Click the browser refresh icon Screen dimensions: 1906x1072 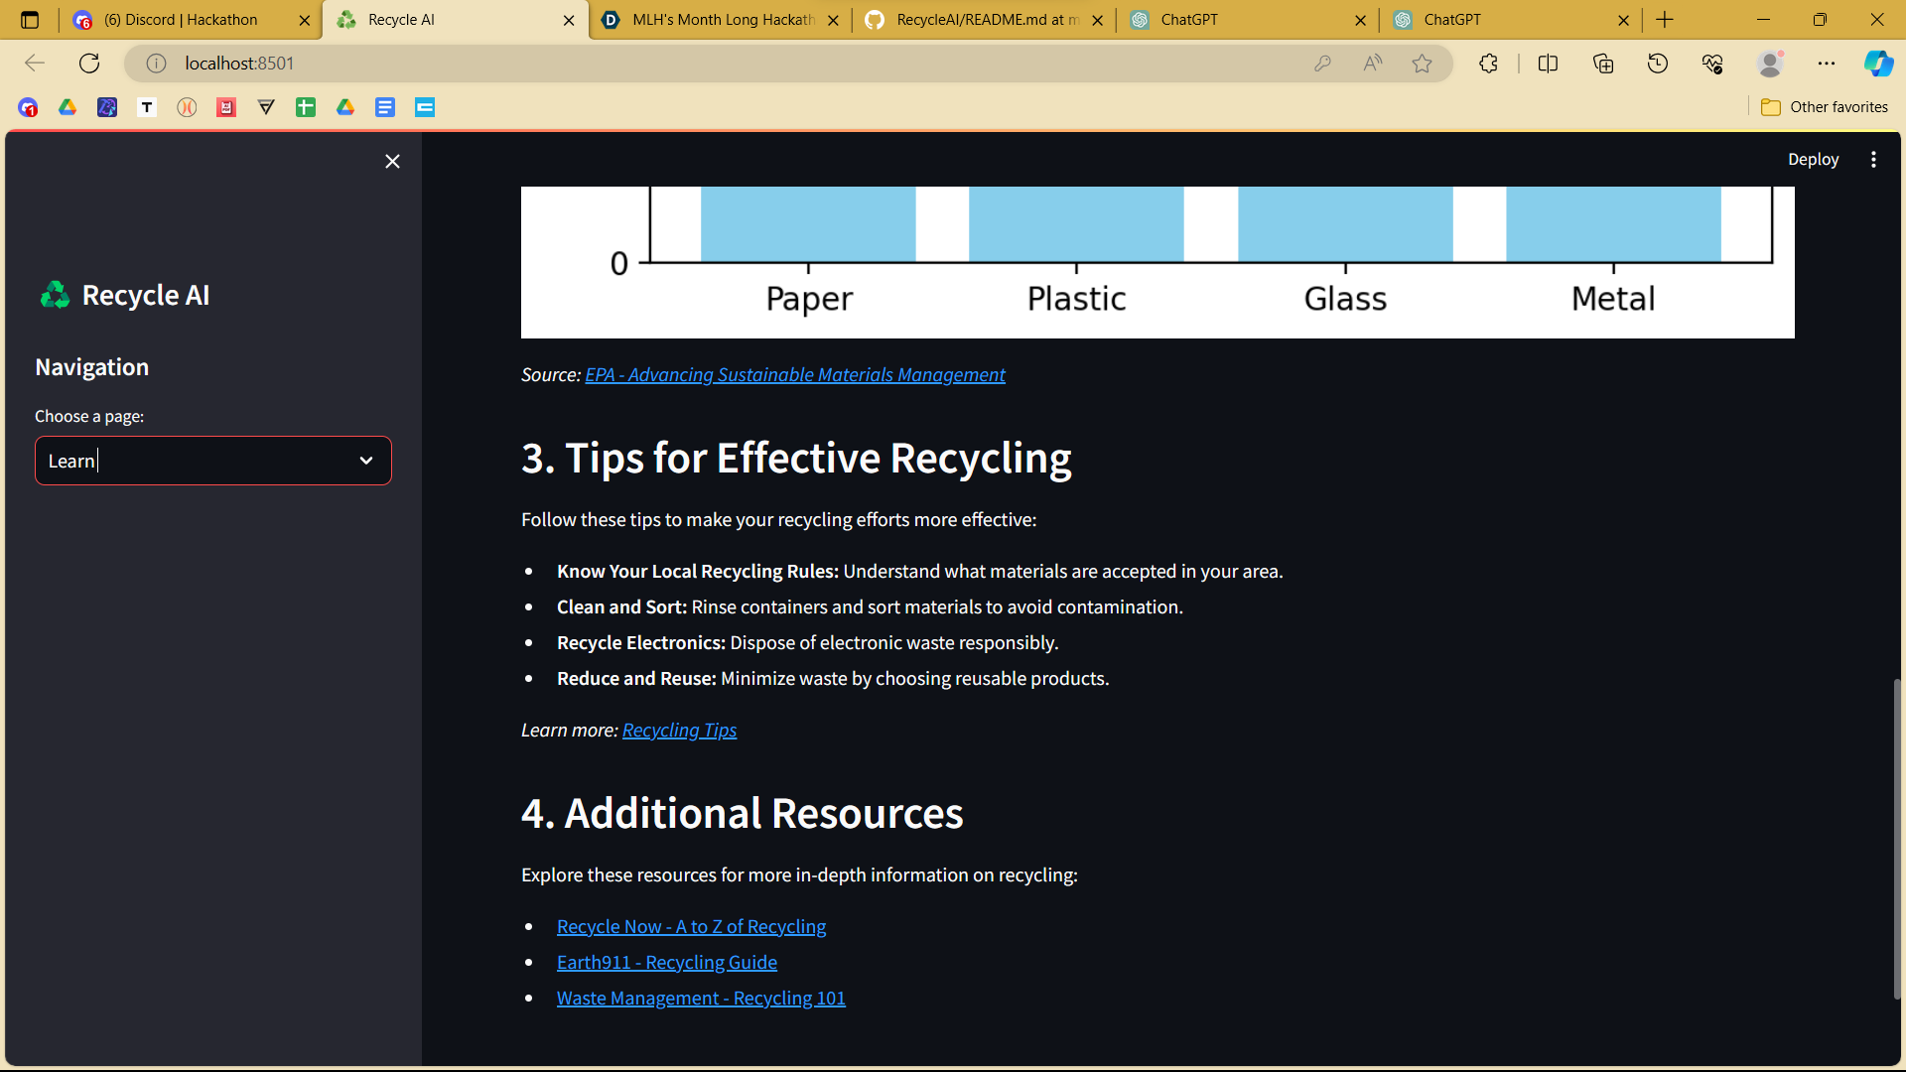click(x=89, y=64)
